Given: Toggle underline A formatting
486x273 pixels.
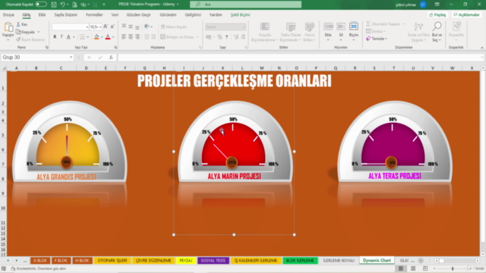Looking at the screenshot, I should tap(68, 37).
